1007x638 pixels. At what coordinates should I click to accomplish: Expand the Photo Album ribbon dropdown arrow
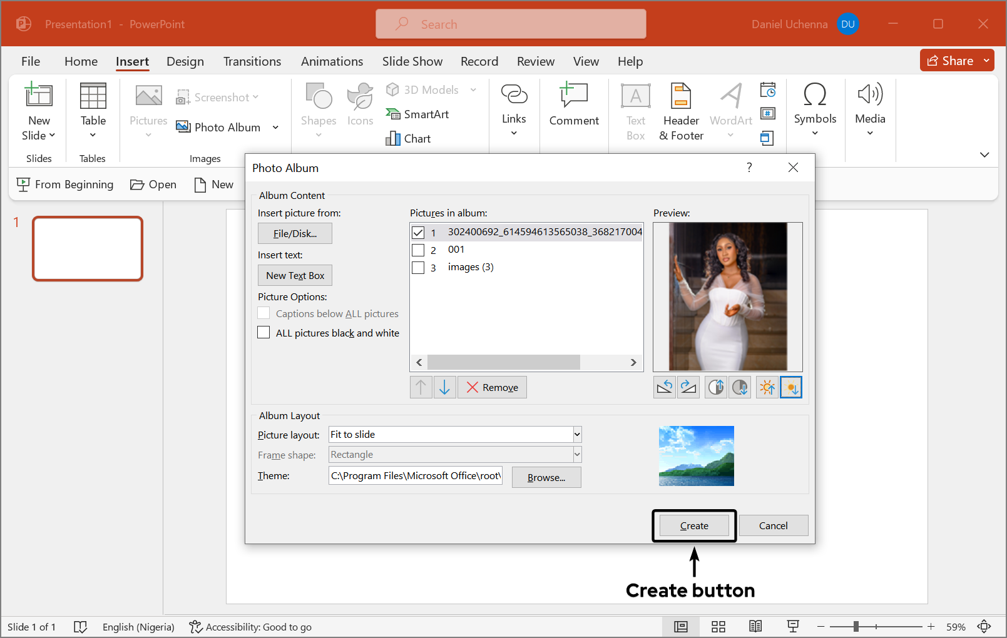pyautogui.click(x=275, y=128)
